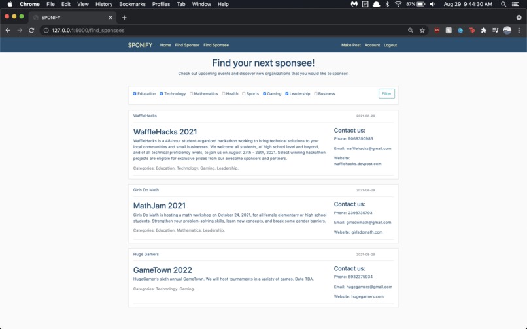Image resolution: width=527 pixels, height=329 pixels.
Task: Click the blue round extension icon
Action: click(460, 30)
